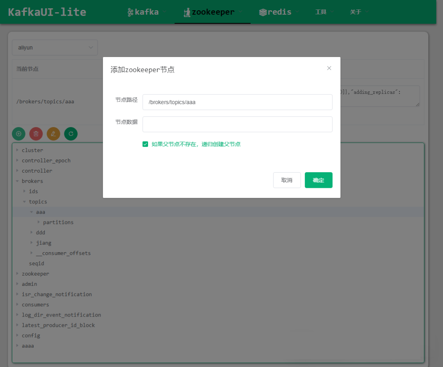
Task: Click the 当前节点 column header
Action: pyautogui.click(x=27, y=69)
